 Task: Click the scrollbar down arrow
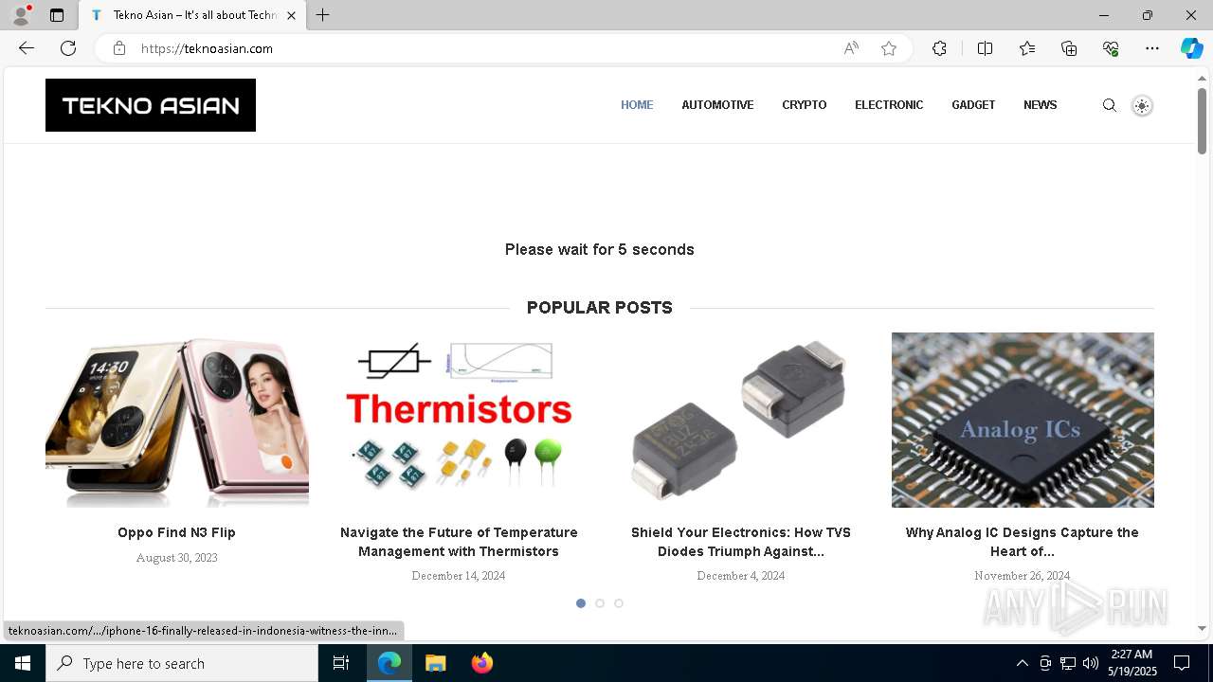point(1202,628)
